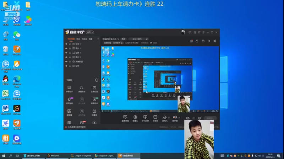Open taskbar search
The width and height of the screenshot is (284, 159).
pos(11,155)
